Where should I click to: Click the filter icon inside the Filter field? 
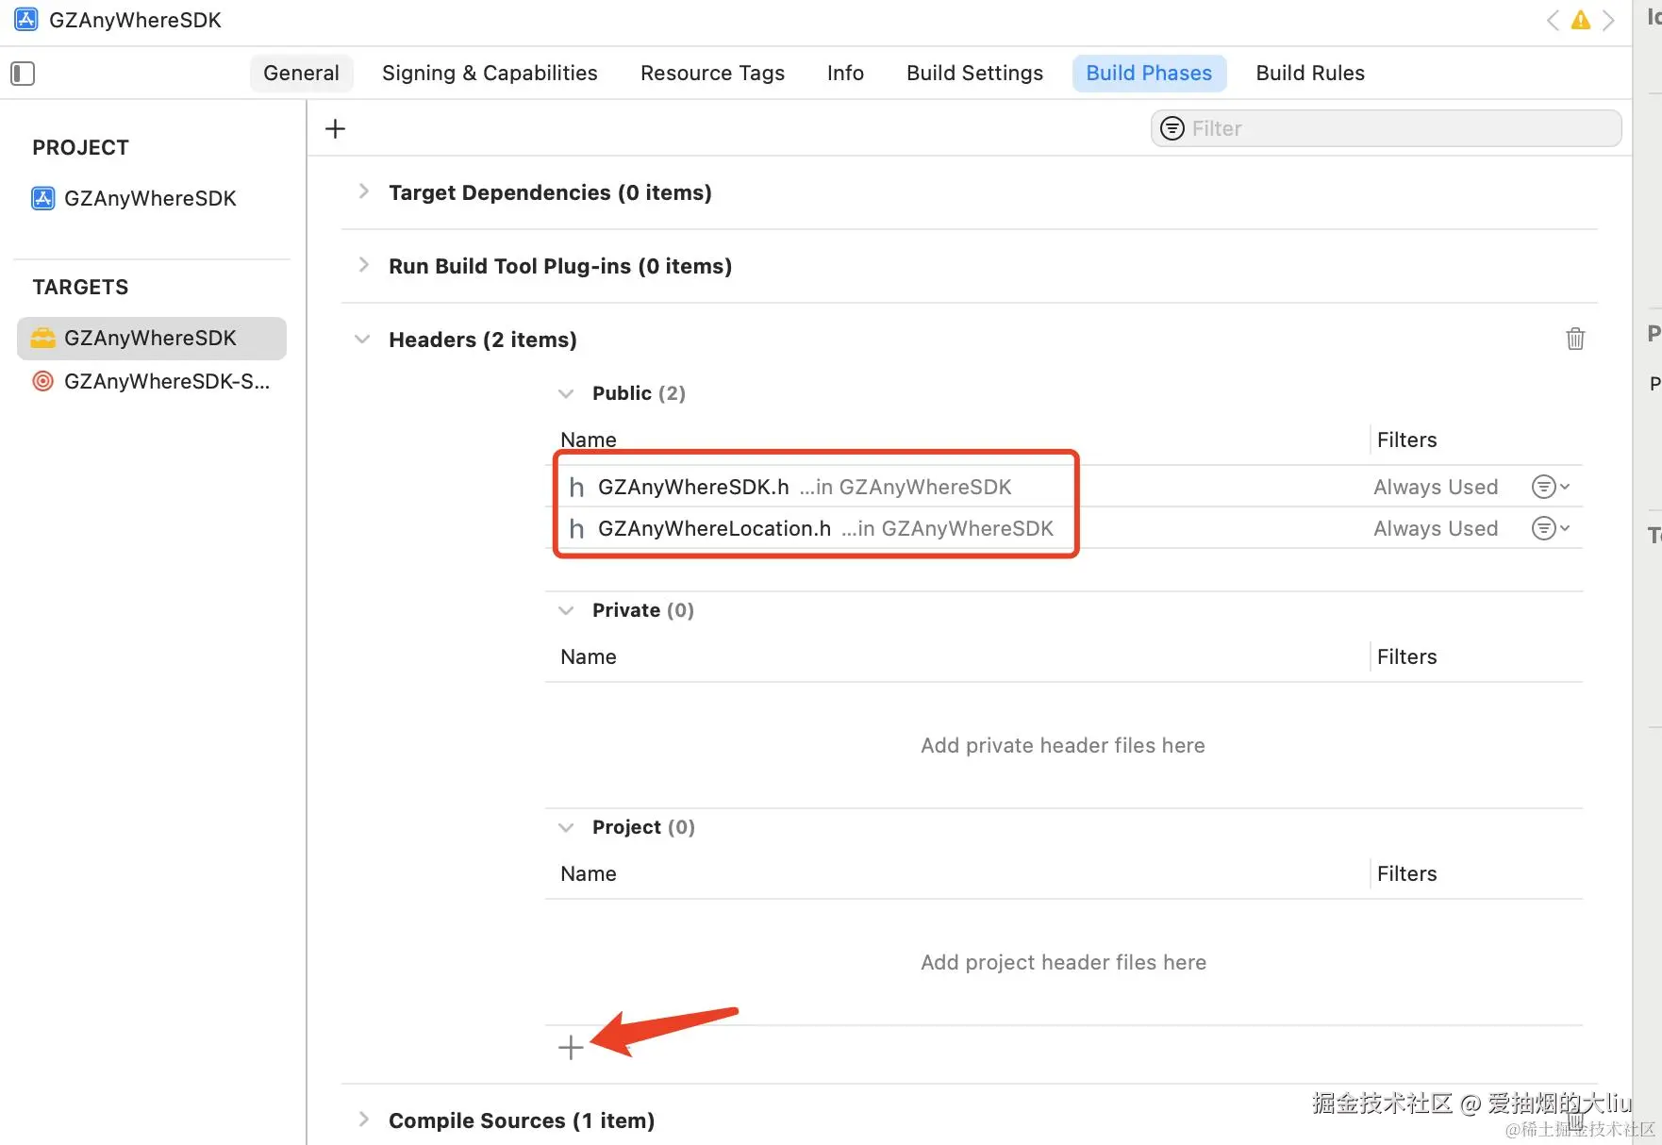pyautogui.click(x=1172, y=128)
